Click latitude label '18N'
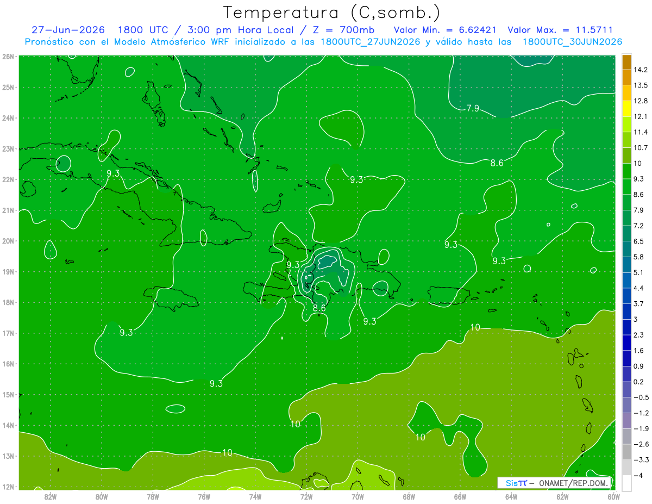Viewport: 652px width, 504px height. (x=8, y=302)
